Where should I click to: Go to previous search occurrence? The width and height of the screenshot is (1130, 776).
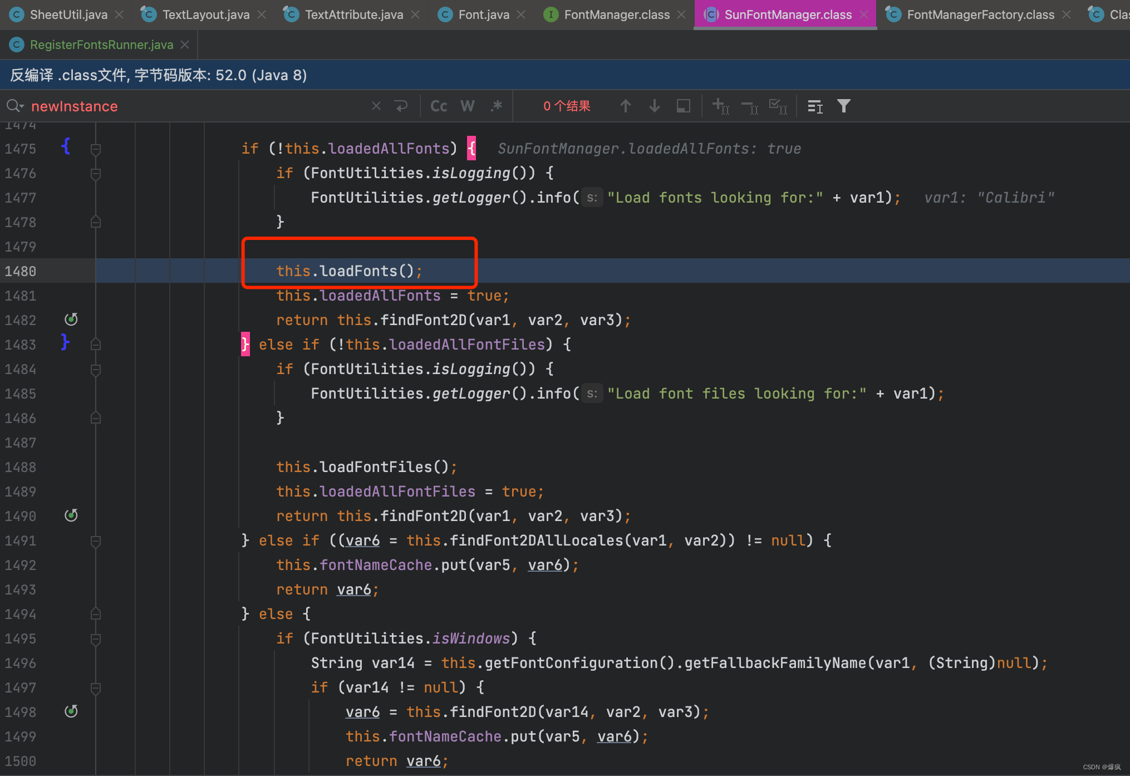(x=625, y=106)
